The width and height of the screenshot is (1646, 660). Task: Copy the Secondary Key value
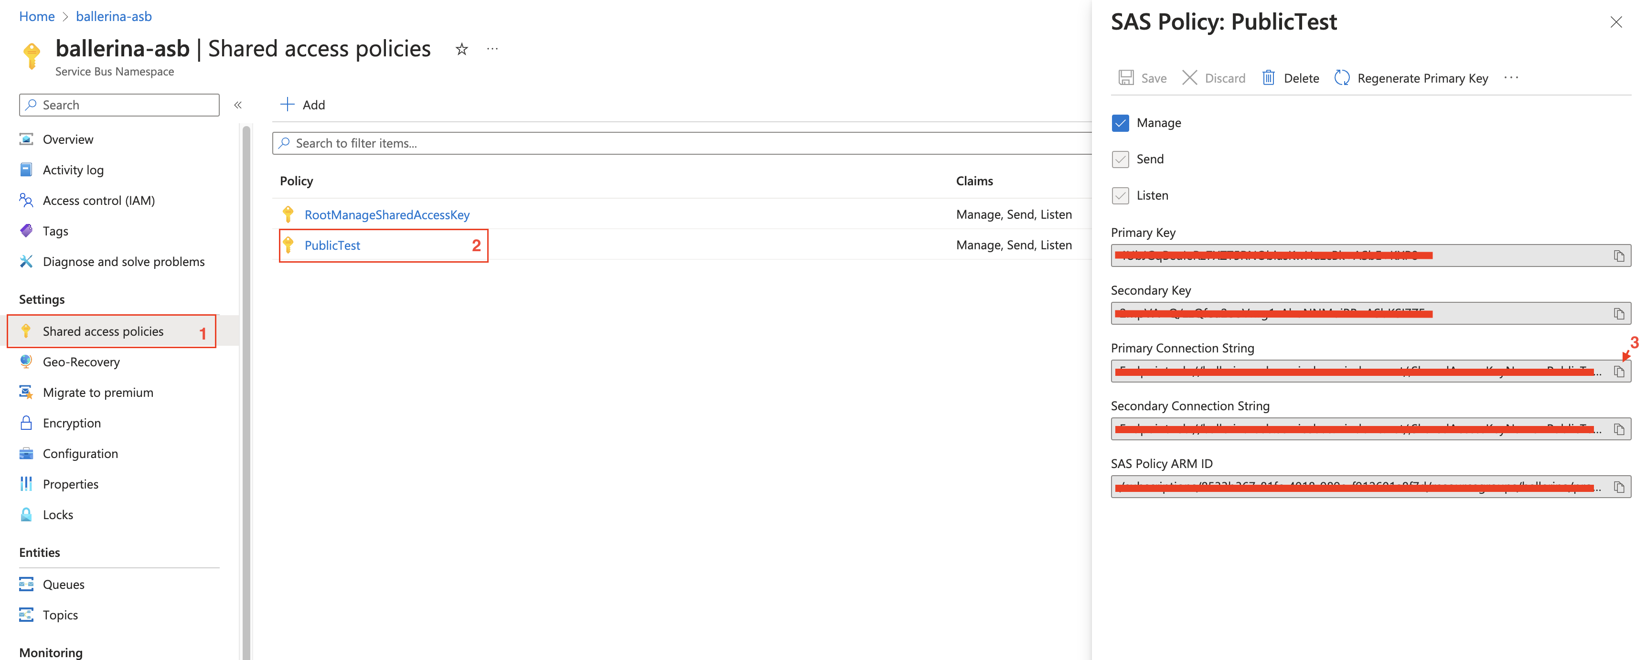tap(1618, 314)
